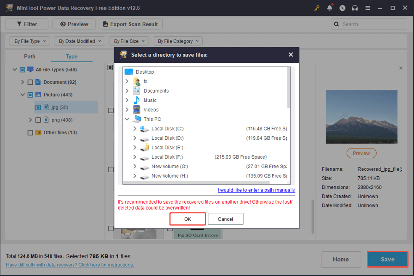Click 'I would like to enter a path manually' link

(256, 190)
